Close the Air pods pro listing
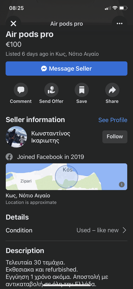 click(13, 23)
